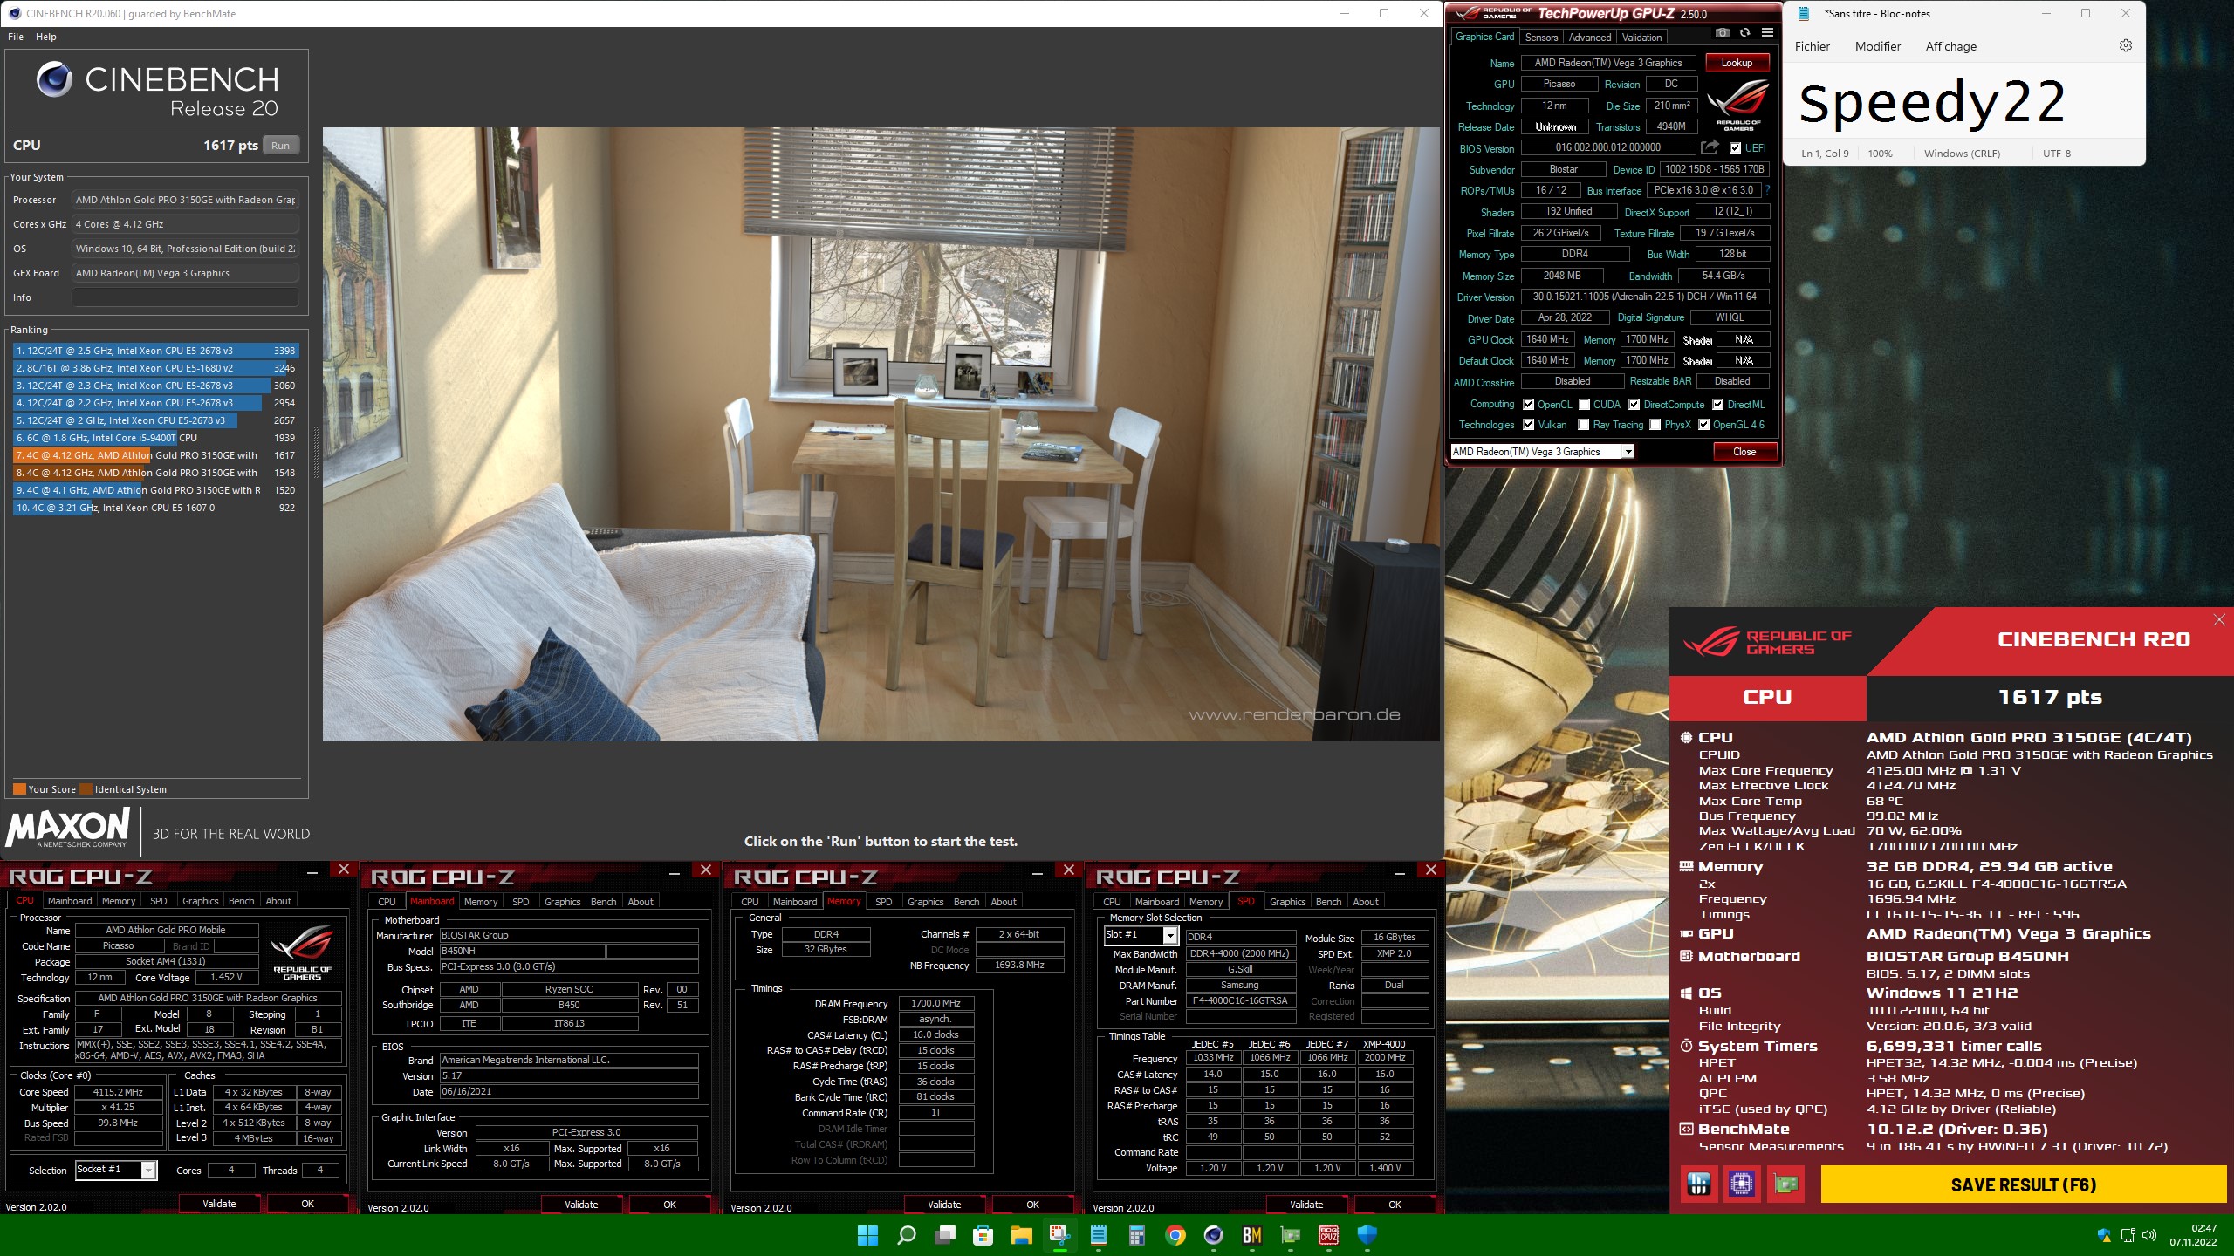The image size is (2234, 1256).
Task: Click the HWiNFO icon in BenchMate panel
Action: (1698, 1184)
